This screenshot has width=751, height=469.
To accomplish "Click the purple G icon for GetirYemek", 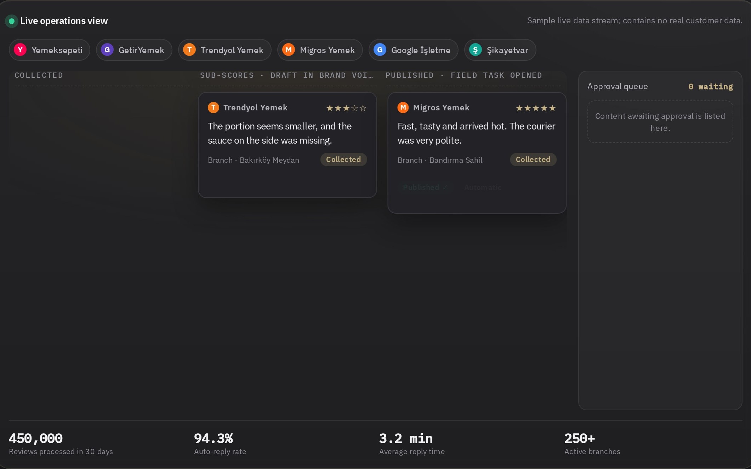I will coord(107,50).
